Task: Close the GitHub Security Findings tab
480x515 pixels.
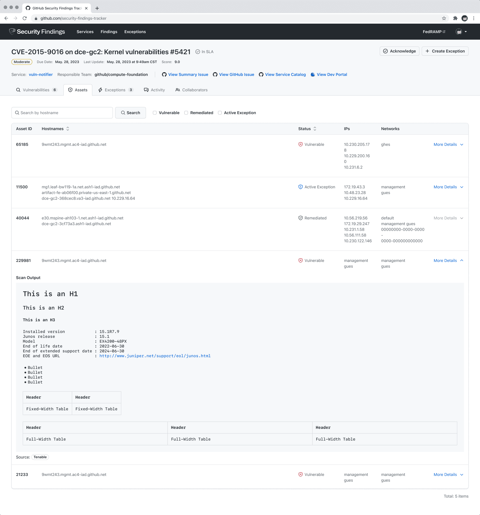Action: click(x=86, y=8)
